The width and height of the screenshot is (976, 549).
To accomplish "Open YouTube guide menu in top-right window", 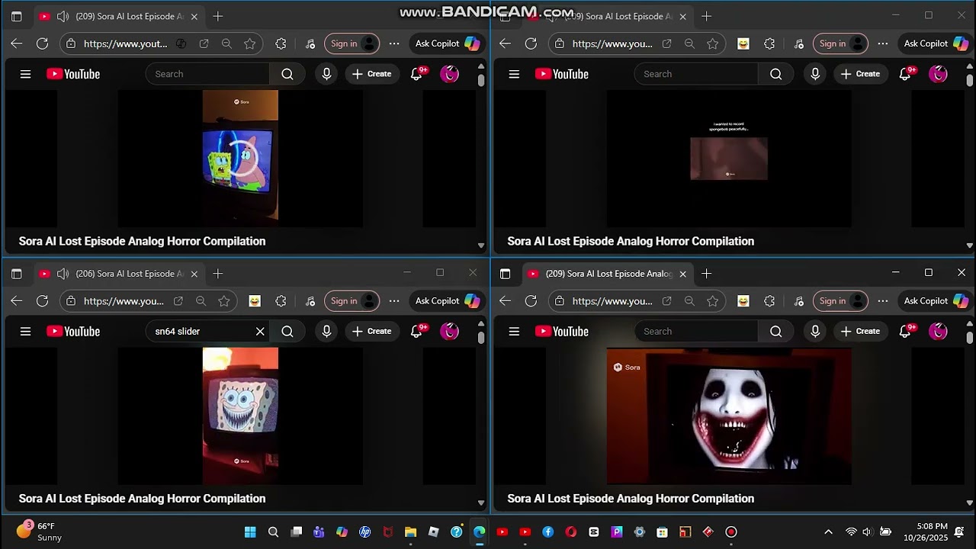I will pyautogui.click(x=514, y=74).
